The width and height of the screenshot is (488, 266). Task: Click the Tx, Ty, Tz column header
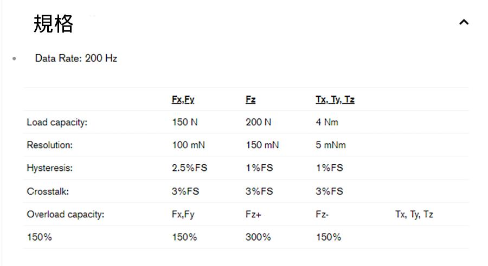335,99
